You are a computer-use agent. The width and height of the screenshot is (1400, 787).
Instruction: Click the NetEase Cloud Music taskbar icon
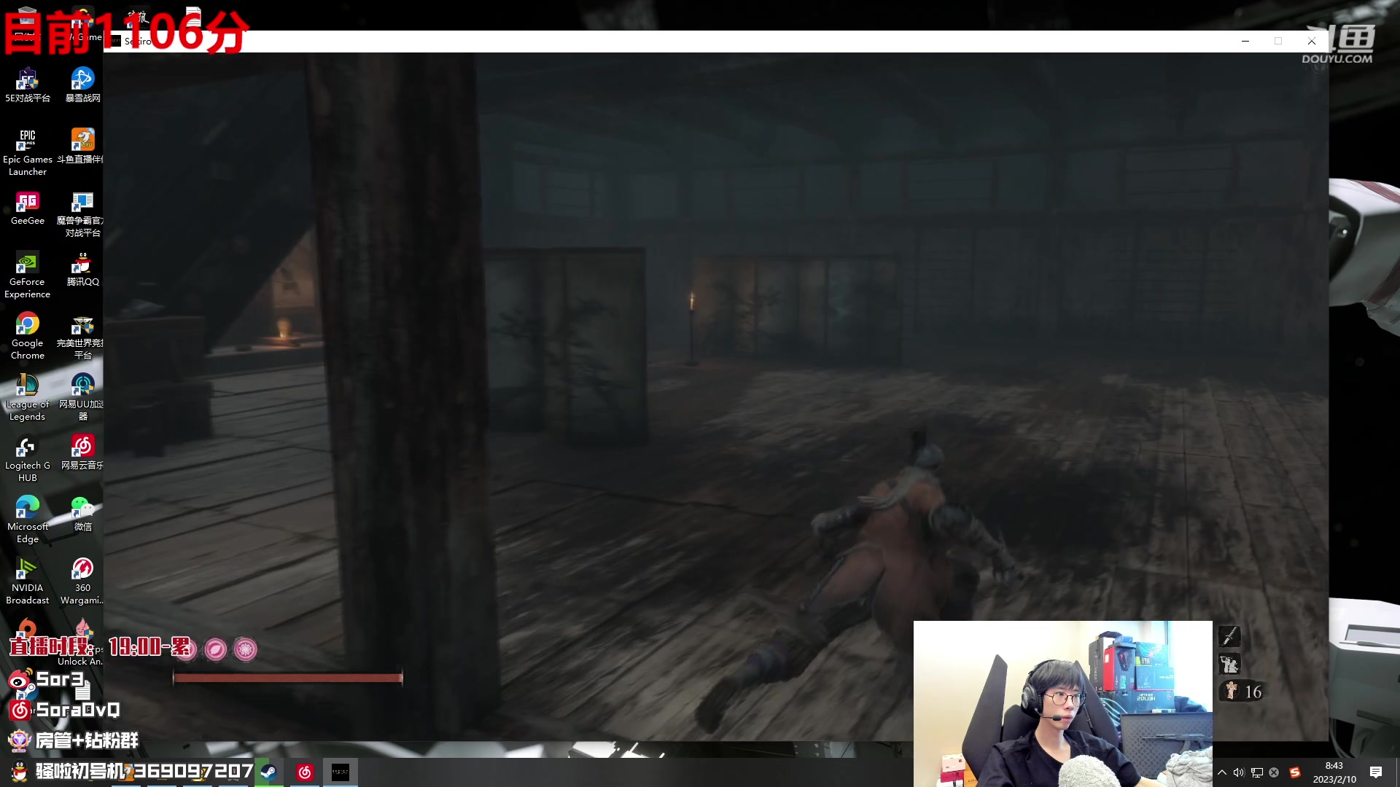pyautogui.click(x=305, y=772)
